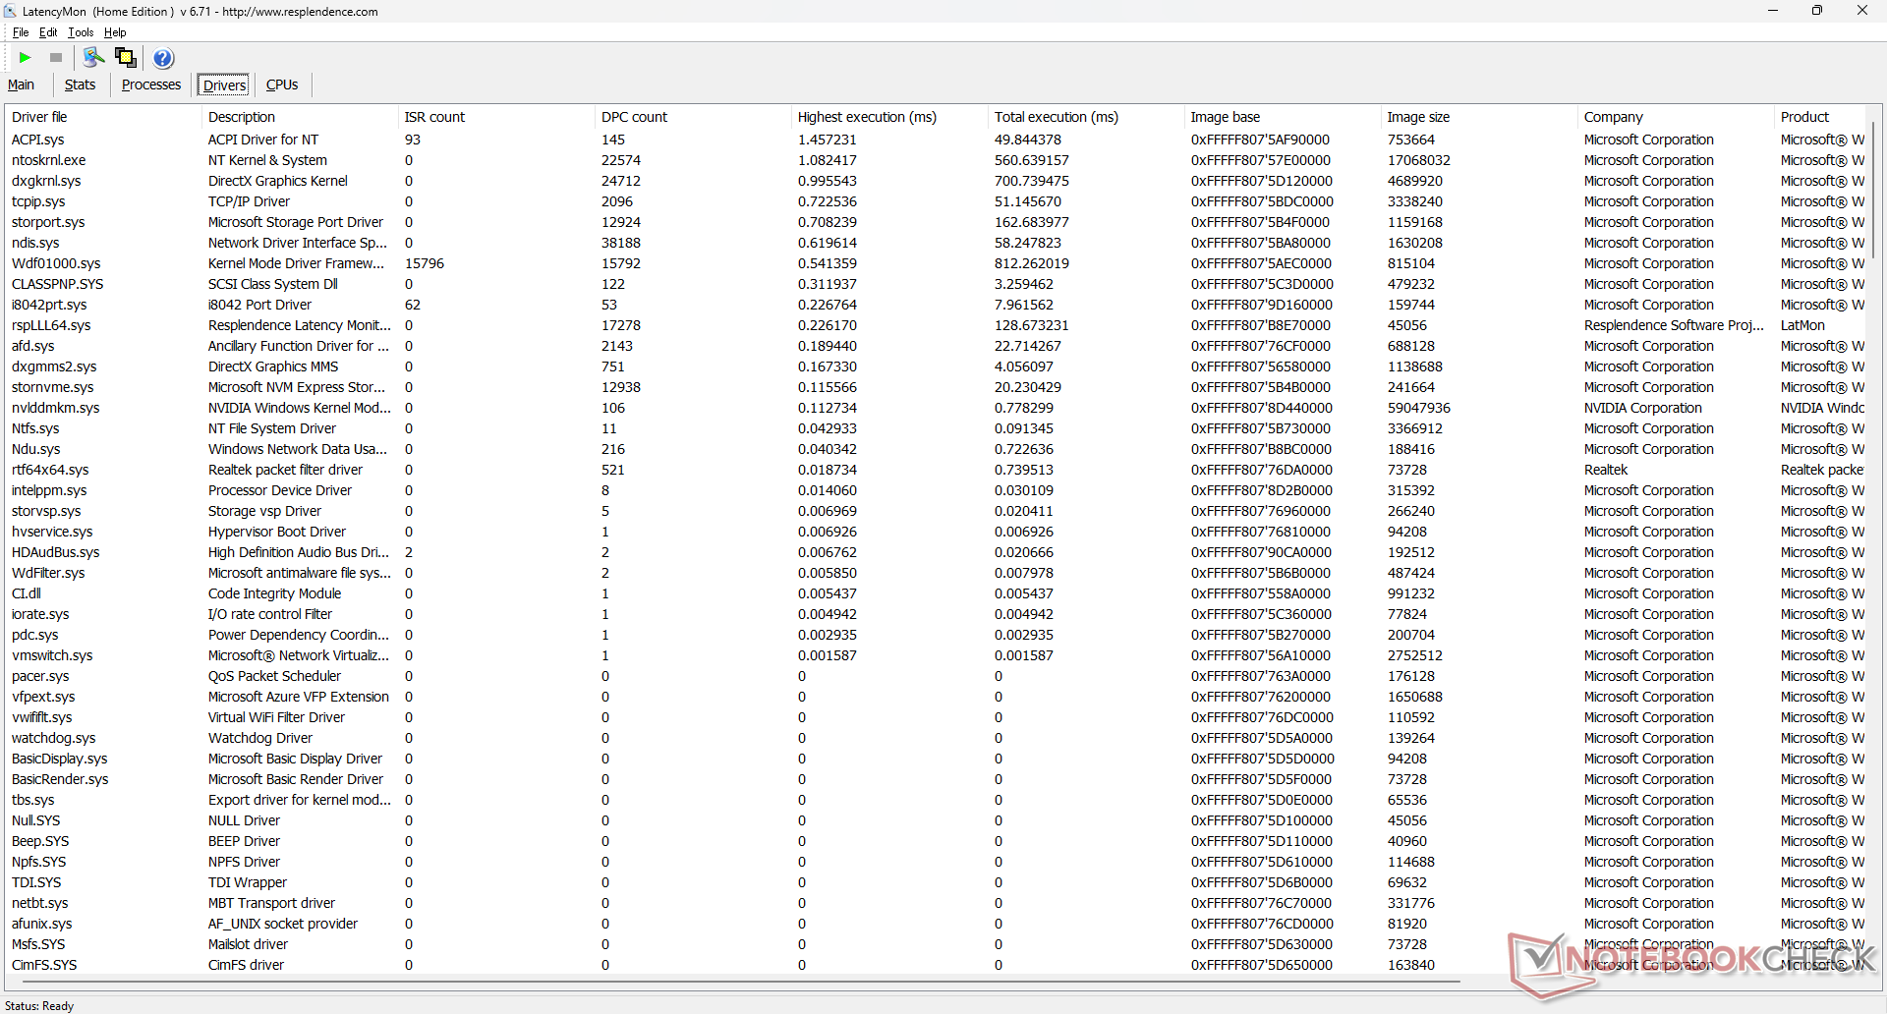The image size is (1887, 1014).
Task: Switch to the Main tab
Action: click(x=22, y=85)
